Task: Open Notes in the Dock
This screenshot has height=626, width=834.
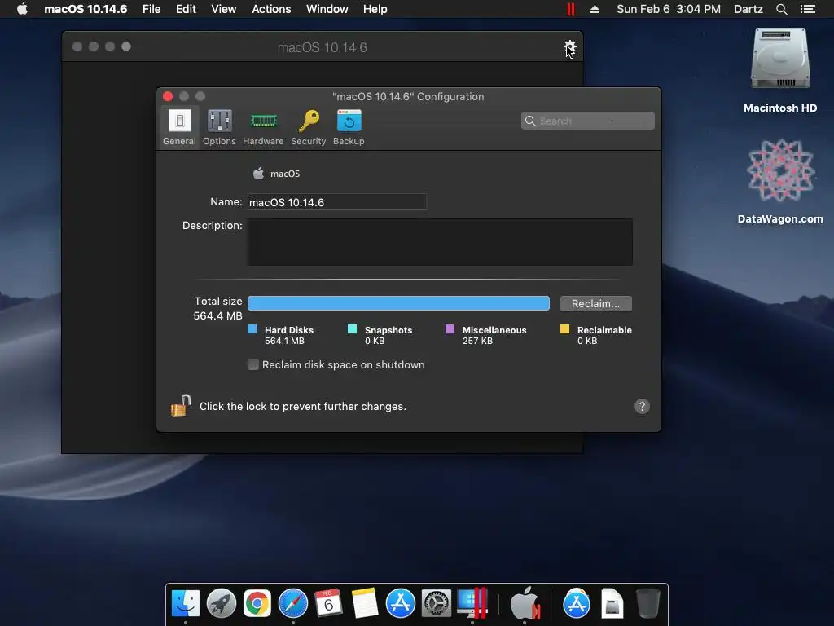Action: [x=365, y=604]
